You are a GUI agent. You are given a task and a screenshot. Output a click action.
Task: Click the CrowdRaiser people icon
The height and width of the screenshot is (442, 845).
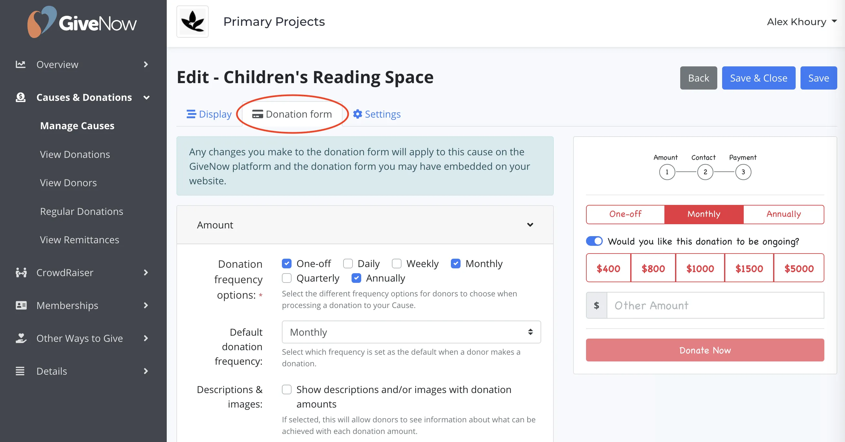click(21, 272)
